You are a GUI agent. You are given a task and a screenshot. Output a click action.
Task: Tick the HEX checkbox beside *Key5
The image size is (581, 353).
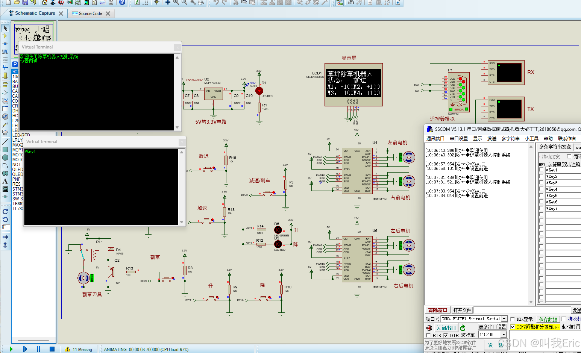[x=541, y=195]
